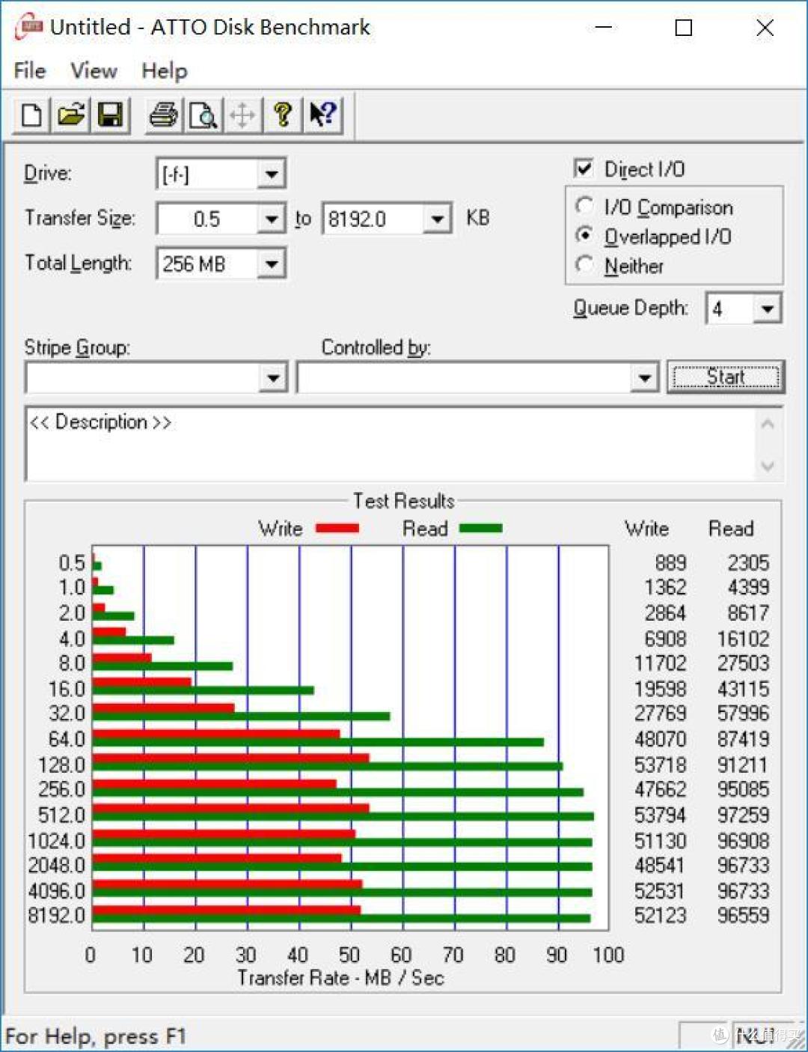Activate the context help pointer icon

tap(323, 115)
